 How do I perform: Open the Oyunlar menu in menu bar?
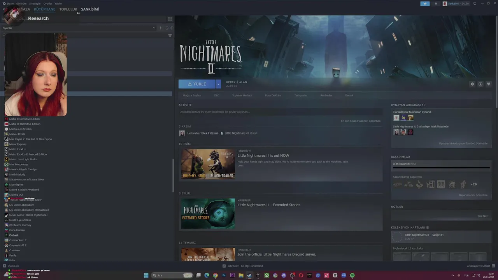coord(47,3)
